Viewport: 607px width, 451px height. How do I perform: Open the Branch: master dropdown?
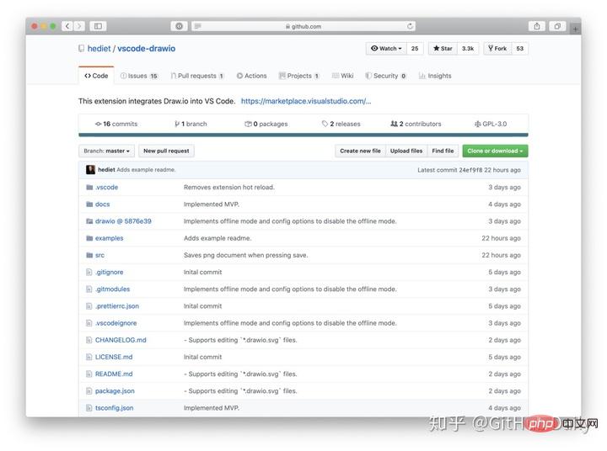[106, 151]
